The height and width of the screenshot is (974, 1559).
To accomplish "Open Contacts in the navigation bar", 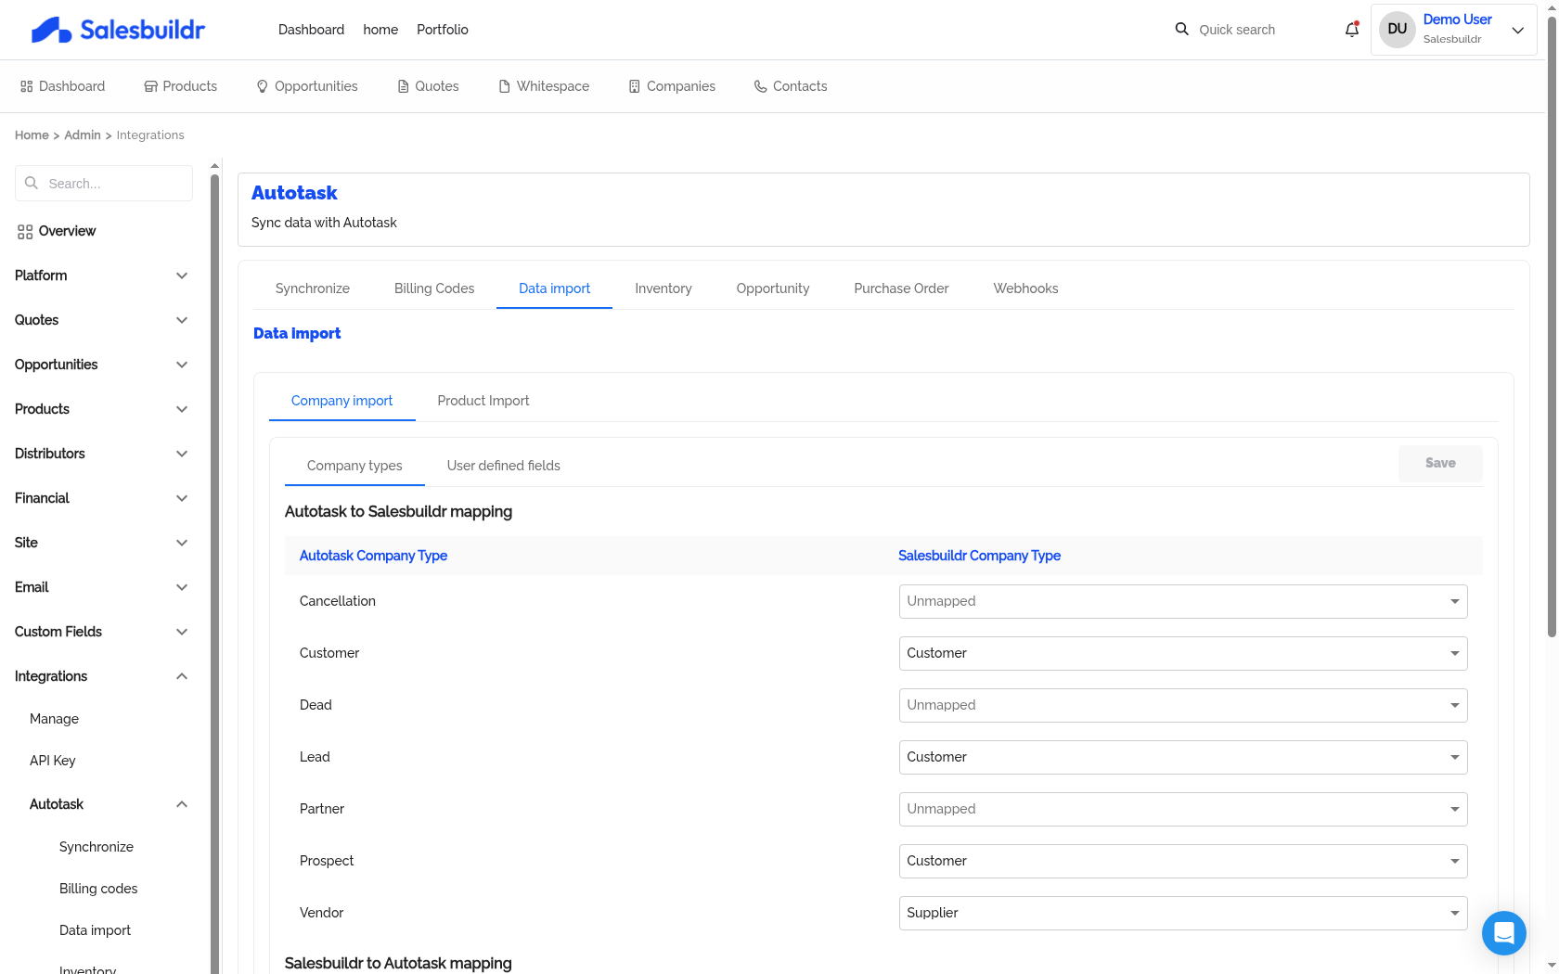I will [791, 86].
